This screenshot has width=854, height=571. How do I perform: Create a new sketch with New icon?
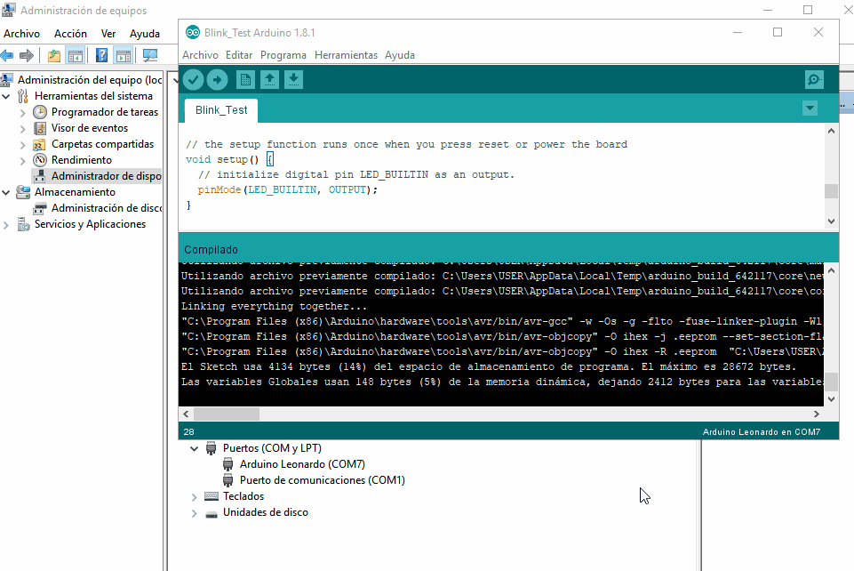tap(245, 80)
